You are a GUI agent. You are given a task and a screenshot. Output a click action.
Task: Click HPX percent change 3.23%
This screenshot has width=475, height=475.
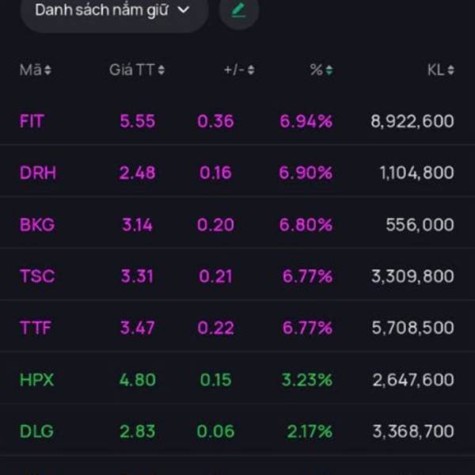[x=306, y=380]
